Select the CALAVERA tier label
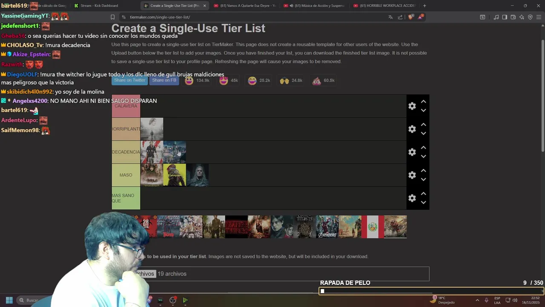The height and width of the screenshot is (307, 545). pos(126,106)
